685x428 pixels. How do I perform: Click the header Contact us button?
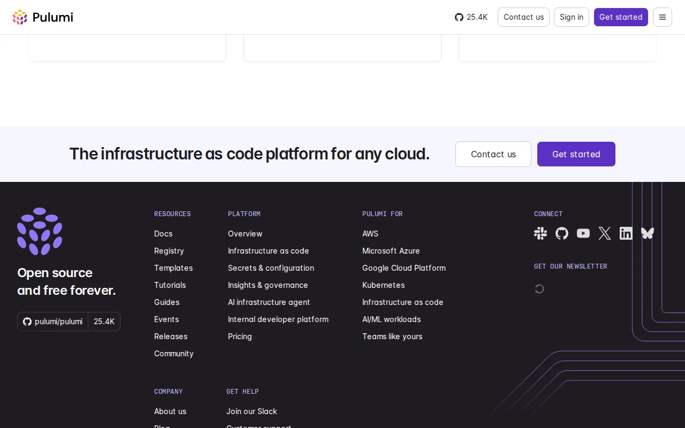(x=523, y=17)
